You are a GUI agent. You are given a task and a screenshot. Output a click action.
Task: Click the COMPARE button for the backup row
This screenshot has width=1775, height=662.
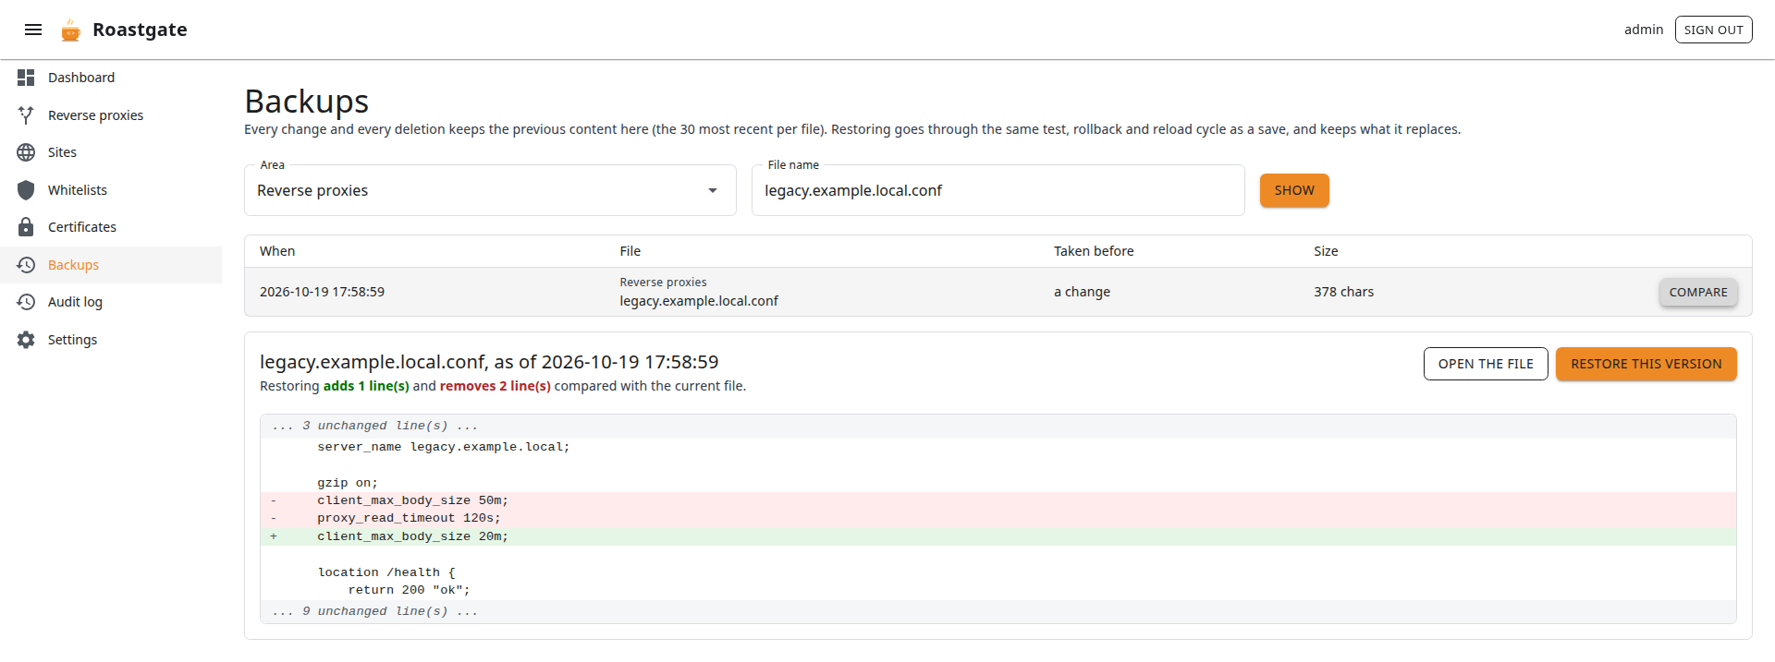tap(1698, 292)
